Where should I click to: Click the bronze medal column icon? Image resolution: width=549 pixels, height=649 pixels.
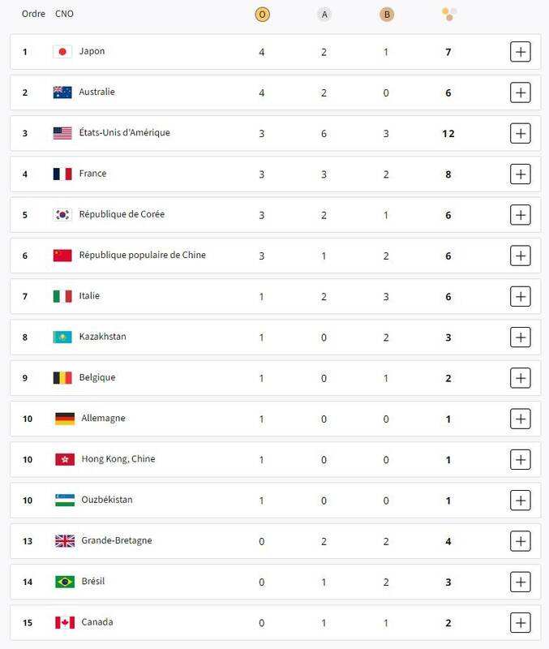click(x=387, y=14)
